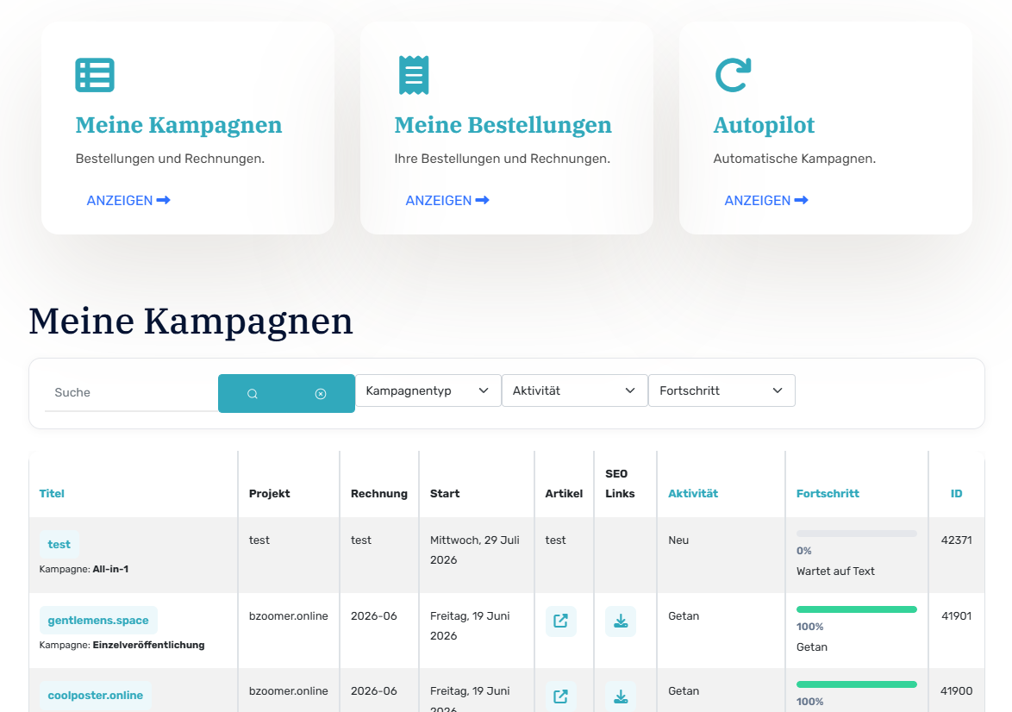Screen dimensions: 1012x712
Task: Click the Autopilot refresh arrow icon
Action: [734, 75]
